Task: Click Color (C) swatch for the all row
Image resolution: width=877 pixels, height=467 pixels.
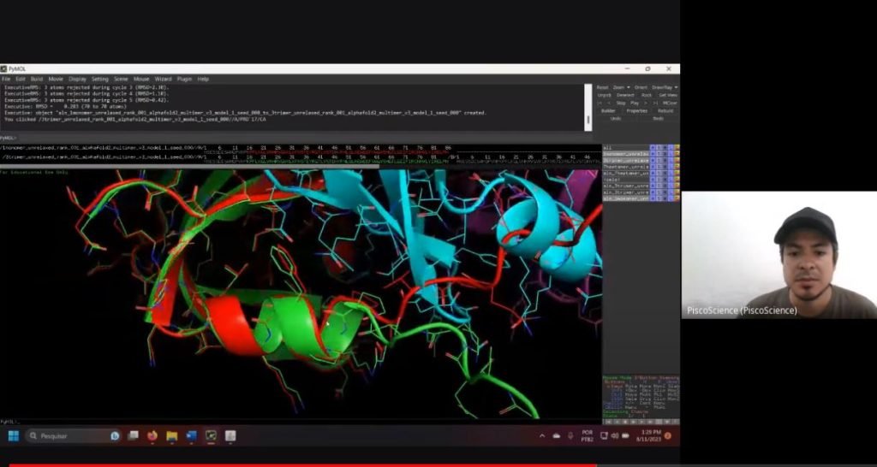Action: point(677,147)
